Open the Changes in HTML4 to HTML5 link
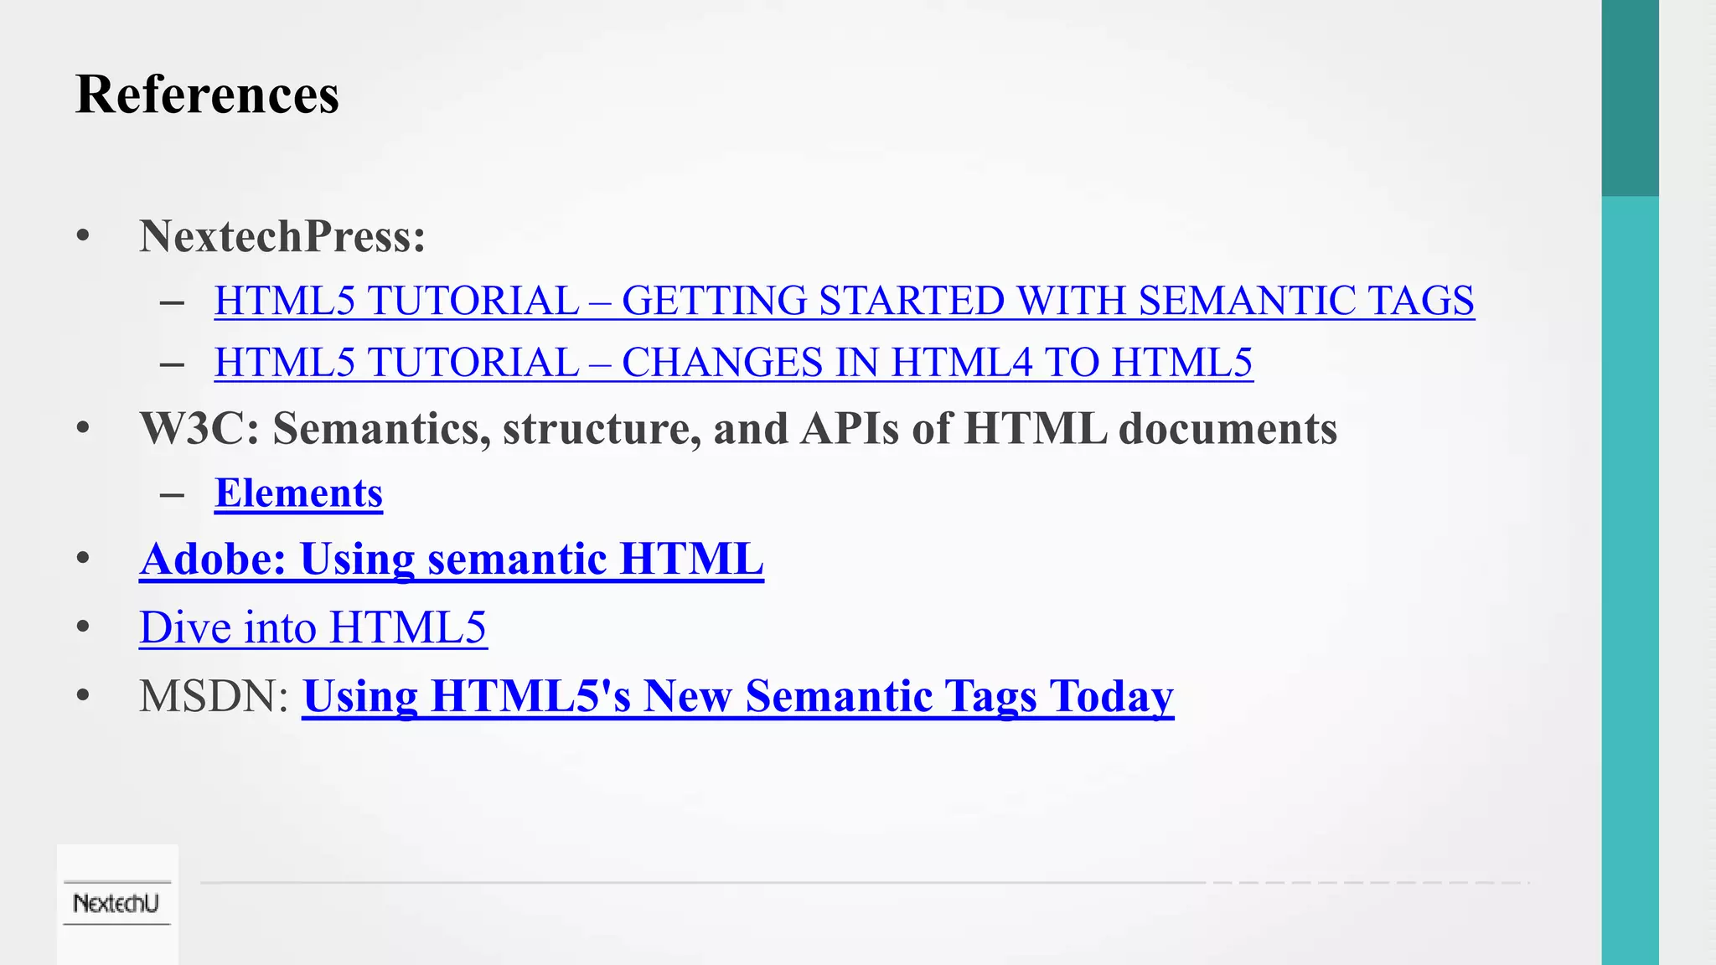Image resolution: width=1716 pixels, height=965 pixels. pyautogui.click(x=733, y=363)
